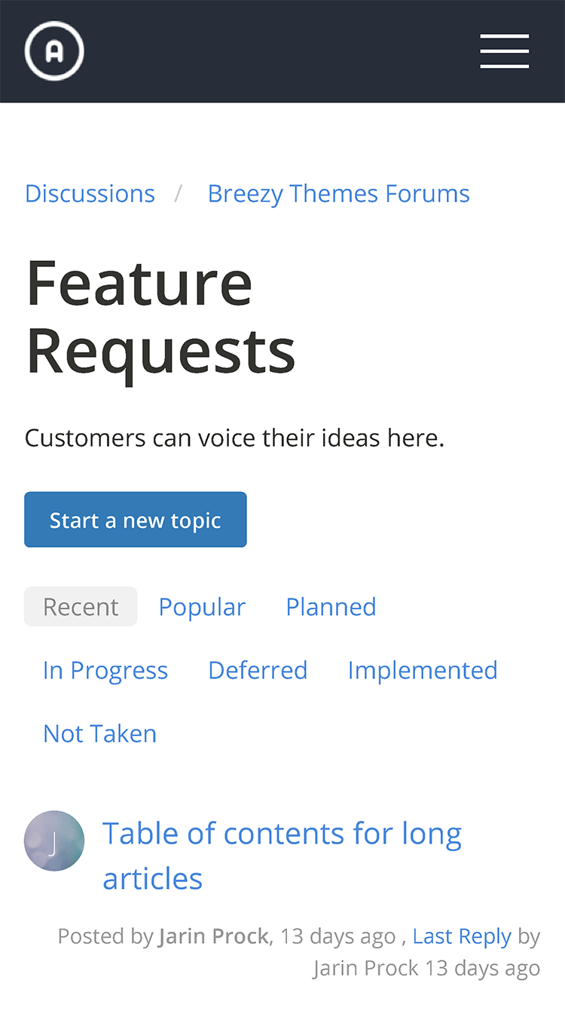
Task: Open the Breezy Themes Forums breadcrumb
Action: click(338, 193)
